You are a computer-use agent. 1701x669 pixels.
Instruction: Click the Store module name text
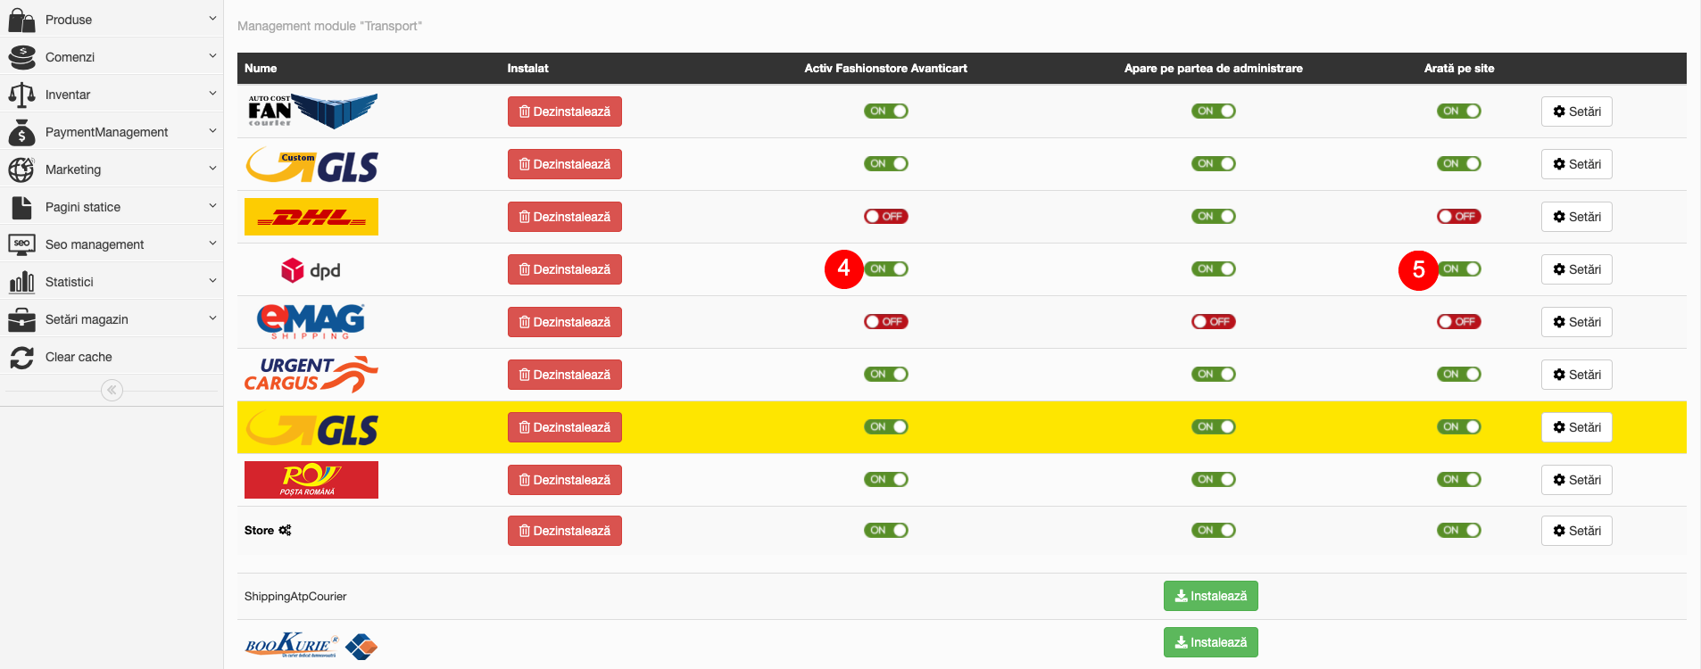coord(259,531)
